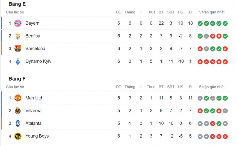Click the Man Utd club crest icon
The height and width of the screenshot is (146, 237).
click(x=18, y=98)
